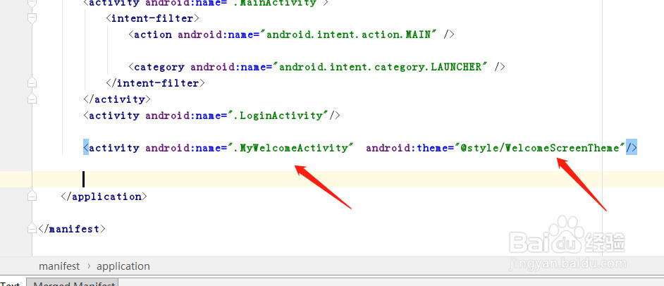
Task: Collapse fold marker beside </application> tag
Action: [32, 197]
